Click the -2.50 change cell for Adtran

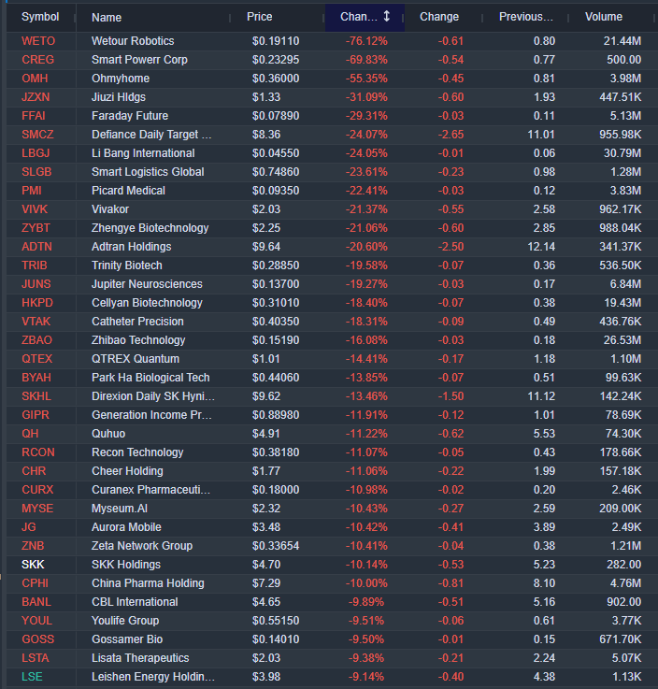[x=451, y=247]
